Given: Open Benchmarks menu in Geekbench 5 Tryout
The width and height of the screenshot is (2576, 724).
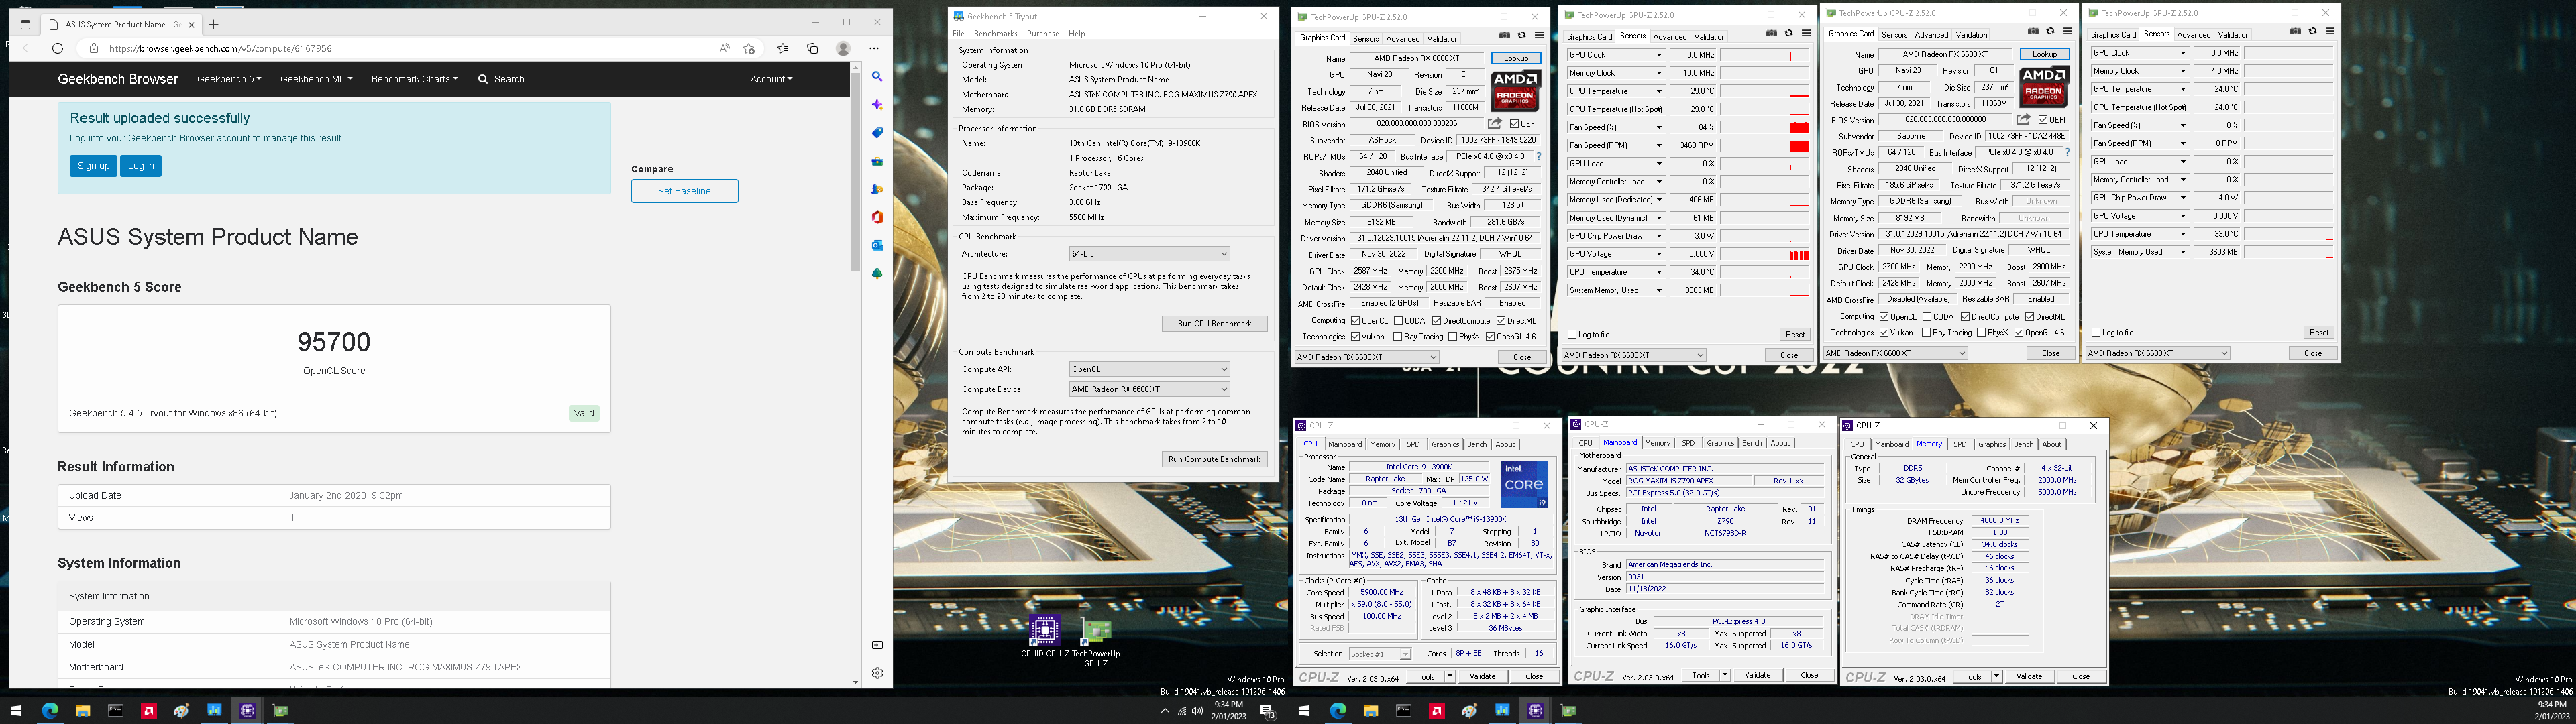Looking at the screenshot, I should pyautogui.click(x=995, y=33).
